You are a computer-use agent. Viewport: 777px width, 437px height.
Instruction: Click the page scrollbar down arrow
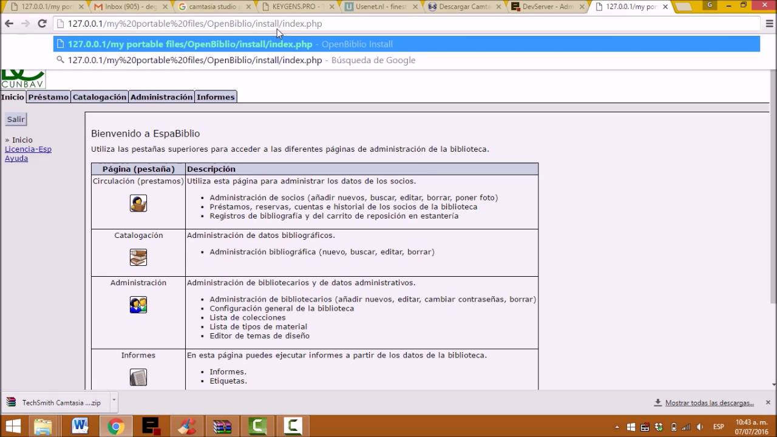(773, 384)
